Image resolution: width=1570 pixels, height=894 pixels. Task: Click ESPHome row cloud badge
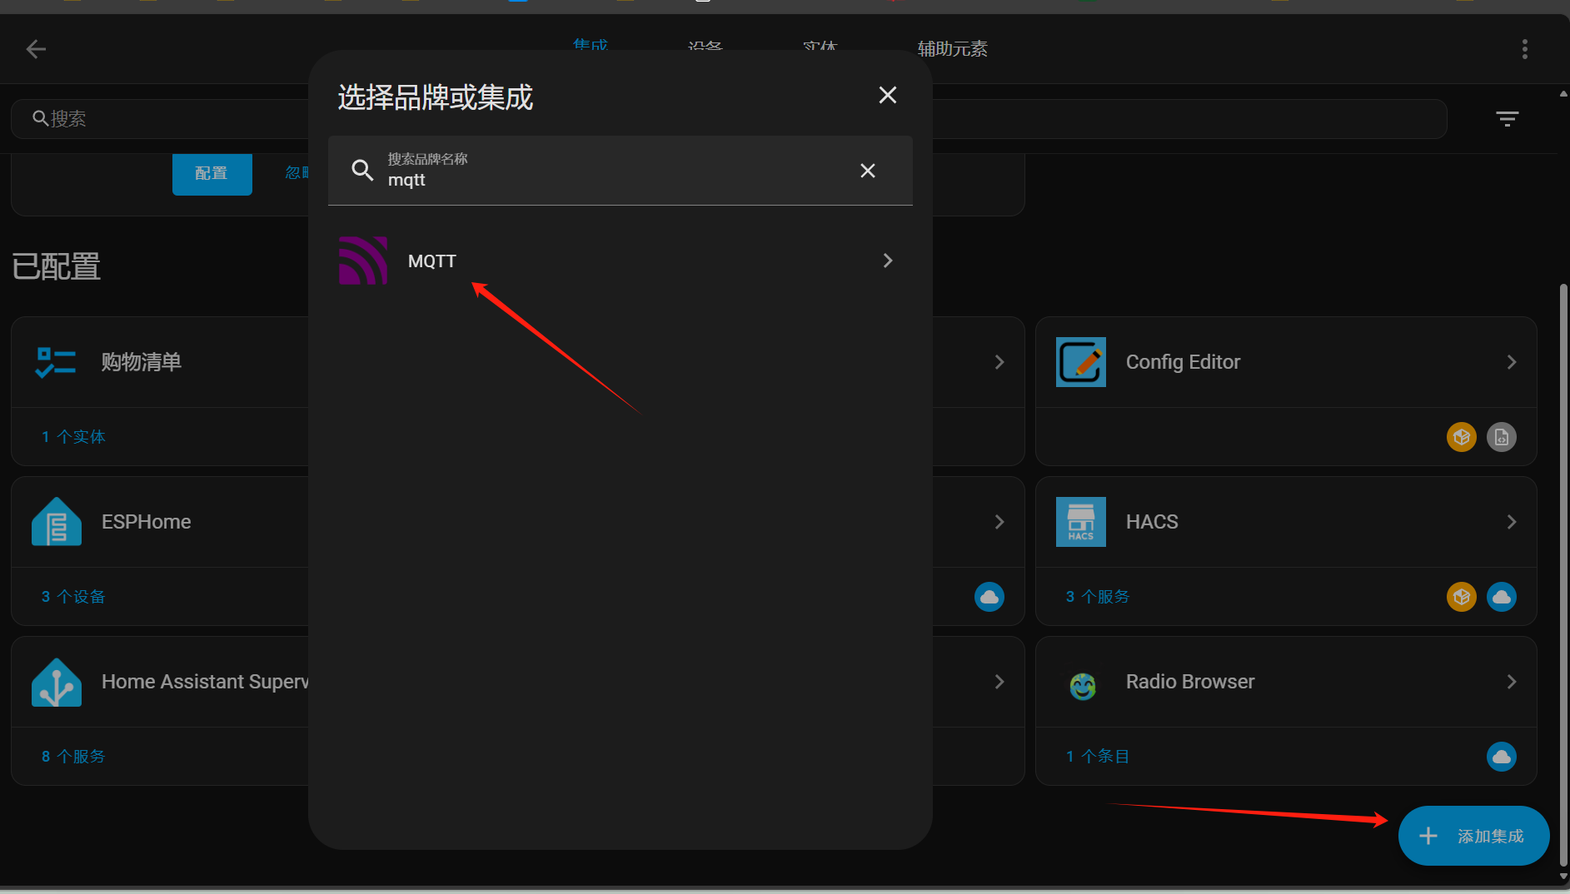(x=989, y=597)
